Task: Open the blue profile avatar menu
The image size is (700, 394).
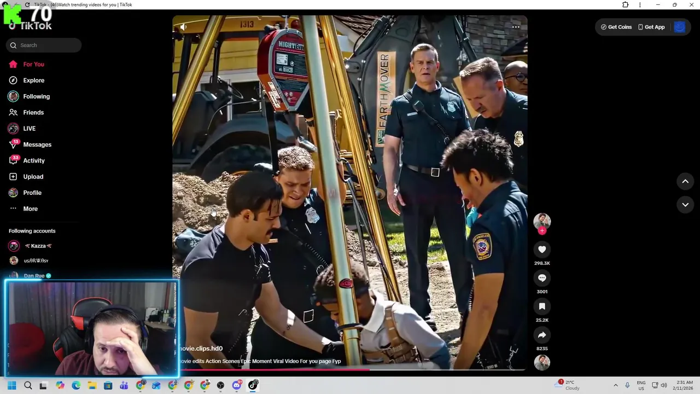Action: (x=679, y=27)
